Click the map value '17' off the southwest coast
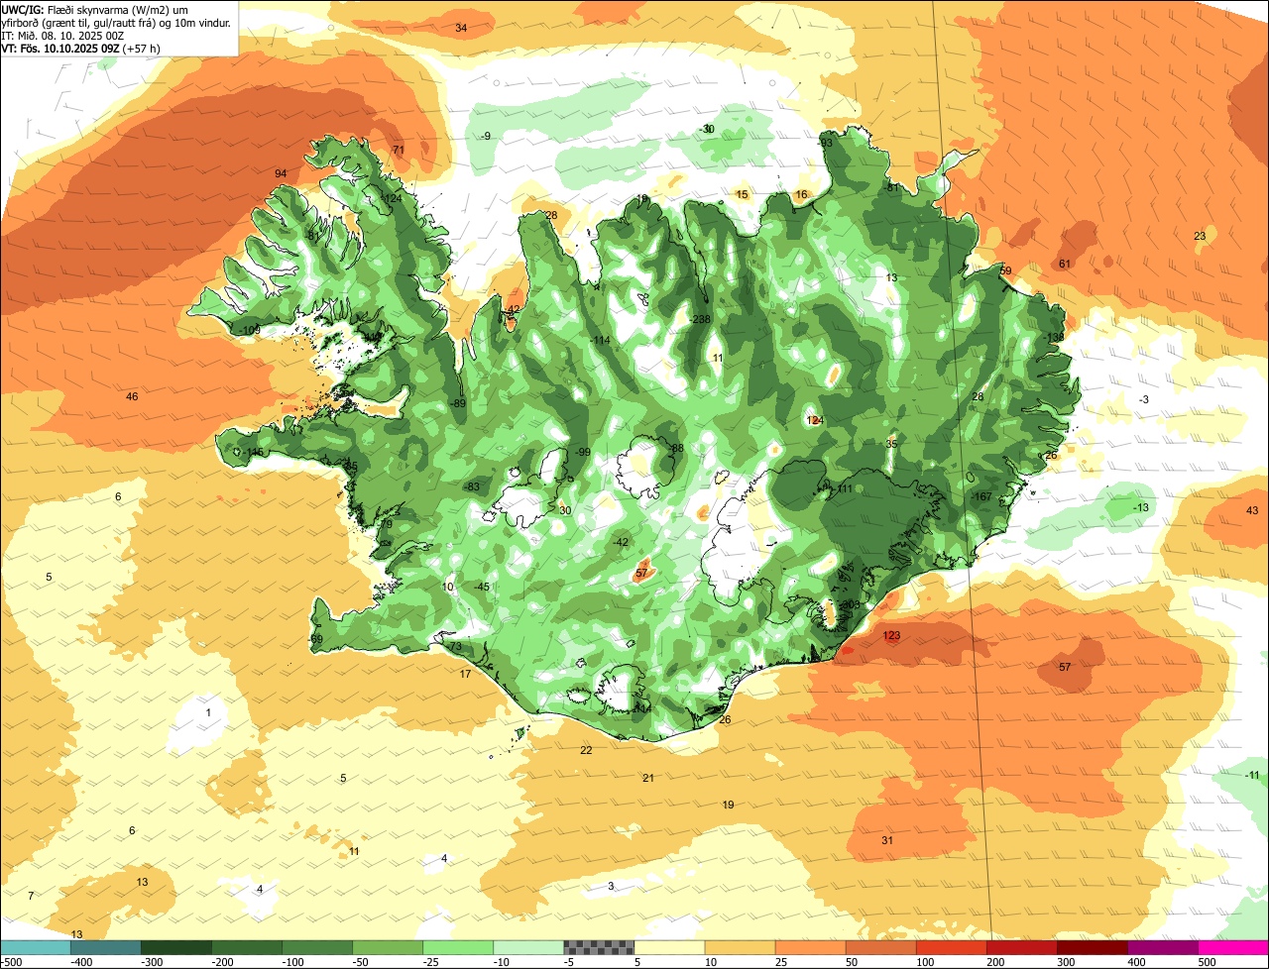This screenshot has height=969, width=1269. tap(465, 675)
